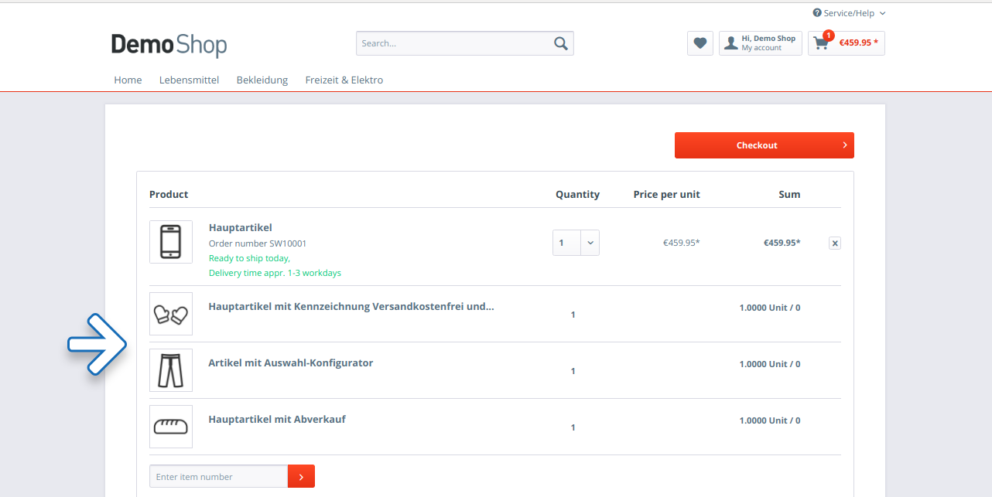Viewport: 992px width, 497px height.
Task: Click the Demo Shop logo
Action: [x=169, y=45]
